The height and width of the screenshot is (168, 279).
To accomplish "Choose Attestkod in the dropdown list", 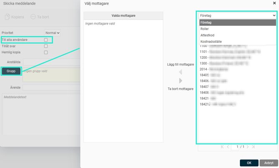I will 207,35.
